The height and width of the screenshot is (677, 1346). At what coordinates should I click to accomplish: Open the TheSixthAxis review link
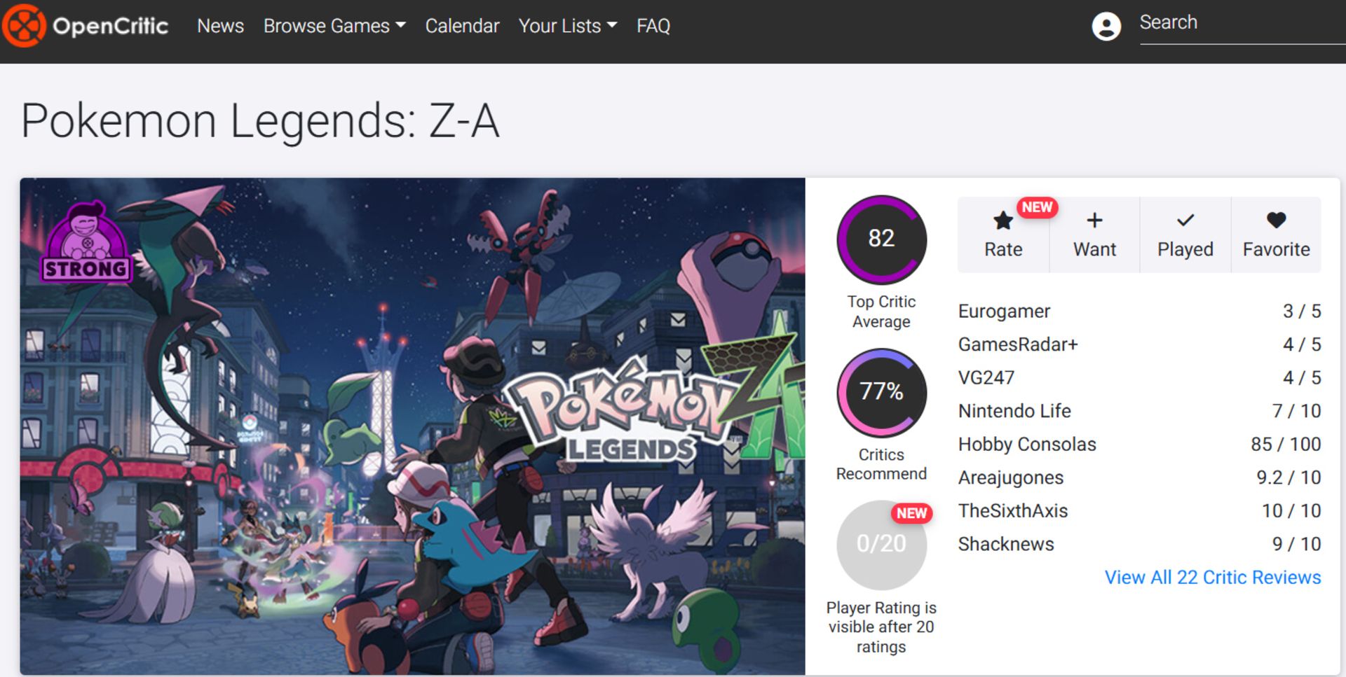point(1012,511)
